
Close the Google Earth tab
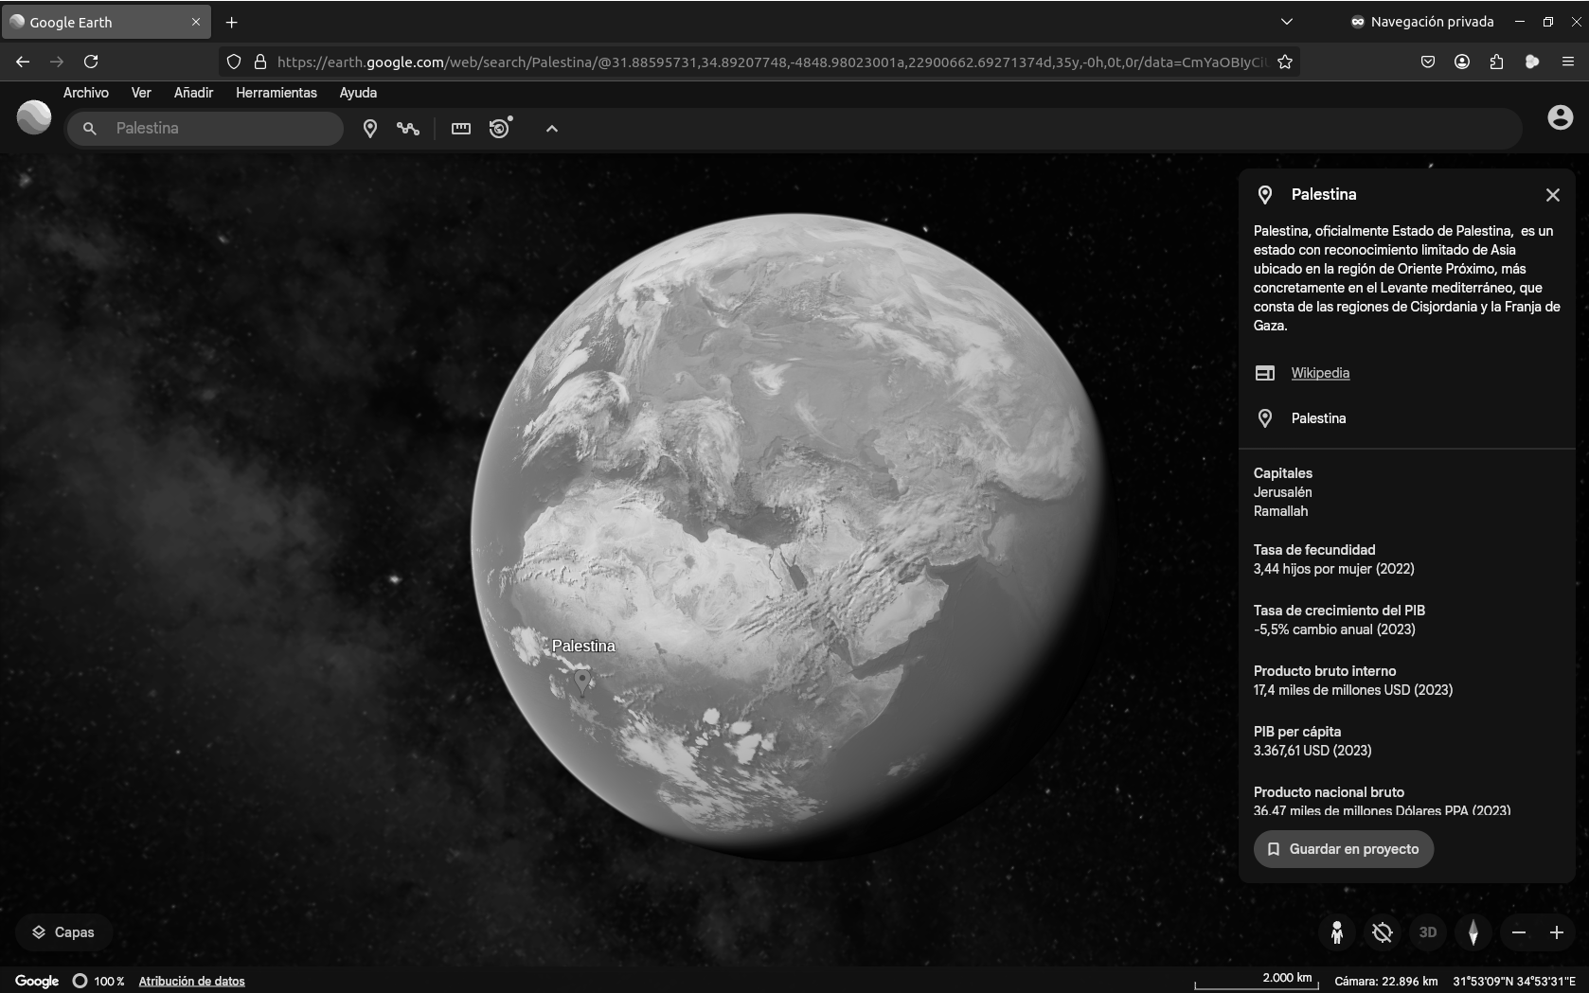click(x=196, y=22)
